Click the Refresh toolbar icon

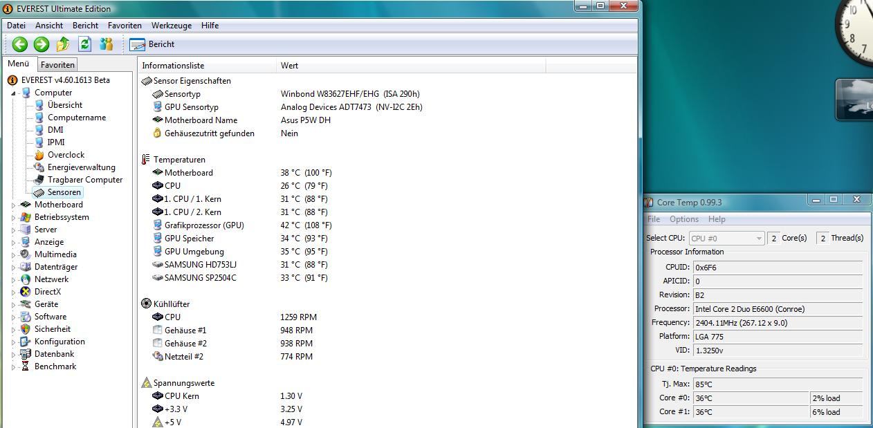84,44
